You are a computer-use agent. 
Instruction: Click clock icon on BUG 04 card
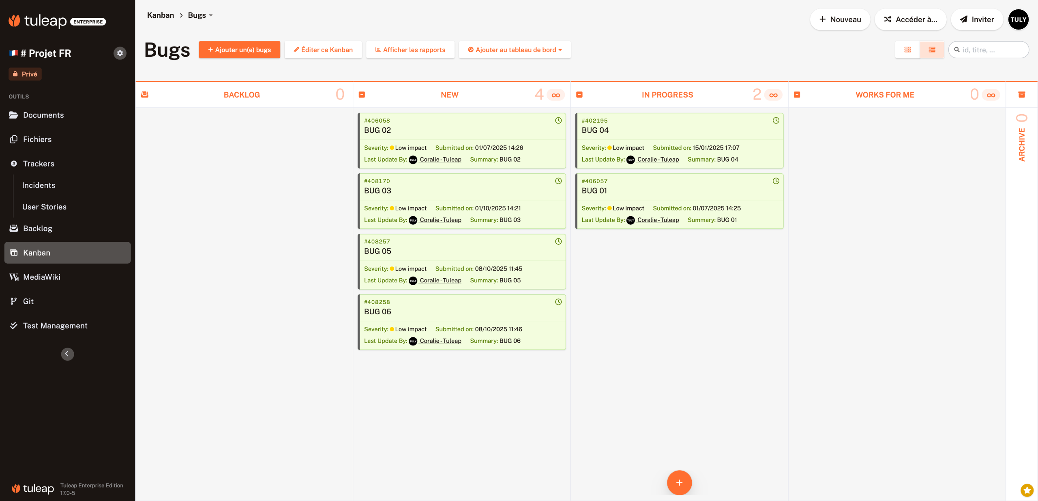pos(776,121)
